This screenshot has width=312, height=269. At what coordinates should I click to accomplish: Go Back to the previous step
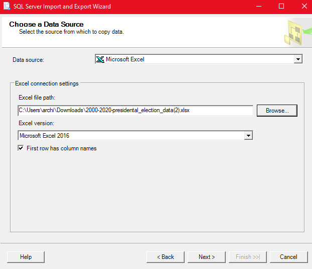(x=166, y=257)
